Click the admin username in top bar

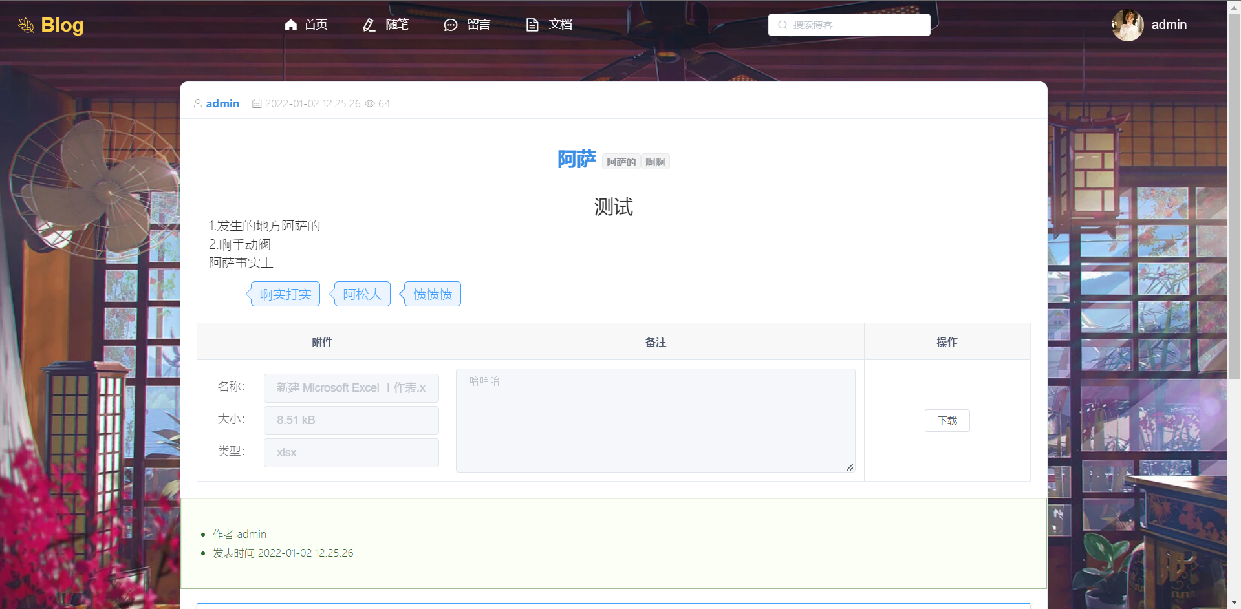pos(1169,25)
